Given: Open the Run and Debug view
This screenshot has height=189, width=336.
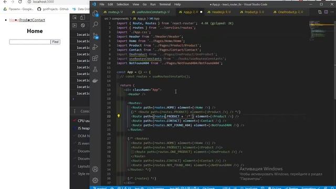Looking at the screenshot, I should [95, 47].
